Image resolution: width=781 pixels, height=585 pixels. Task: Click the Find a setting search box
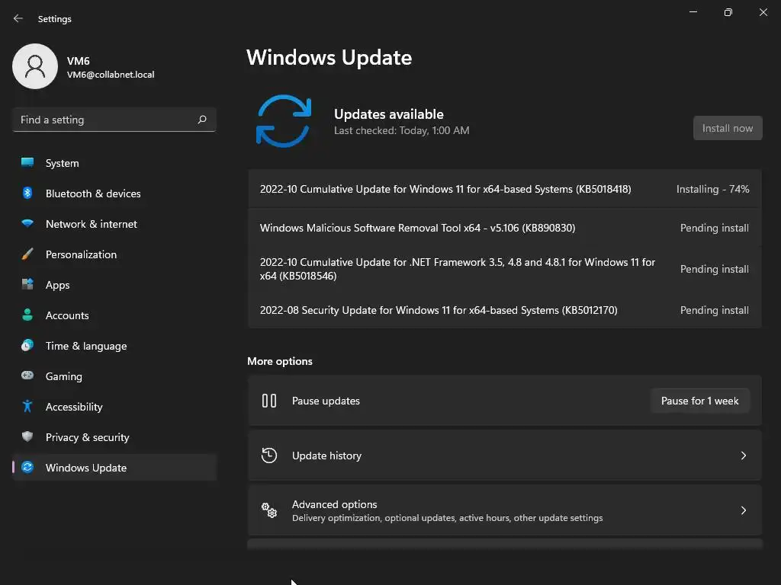(x=114, y=120)
